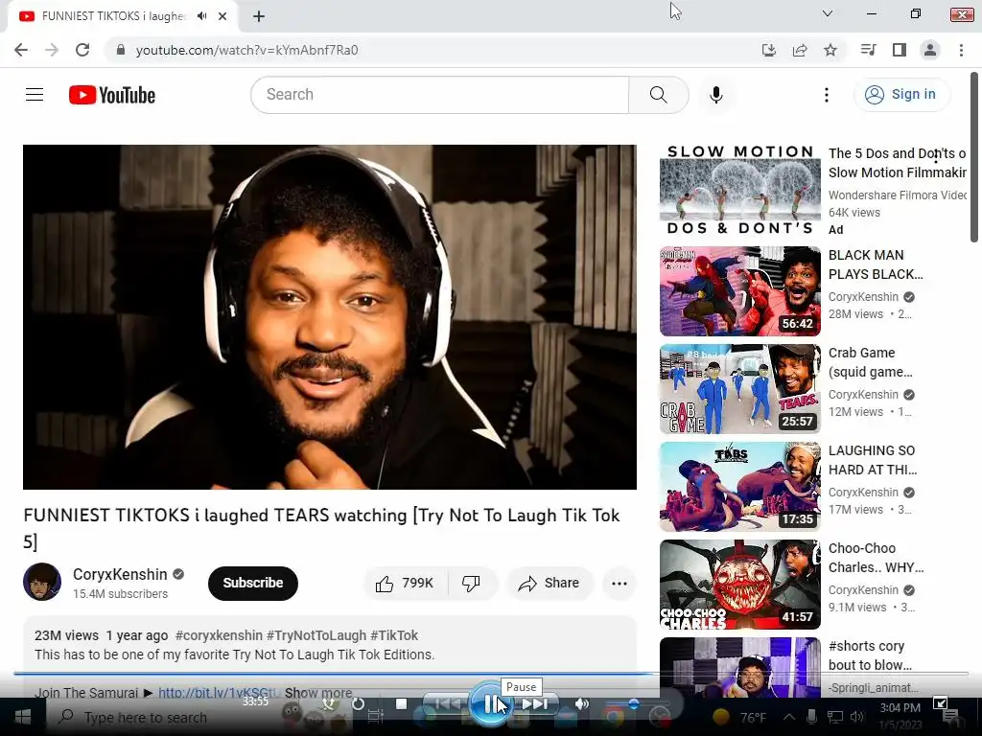
Task: Open media controls icon in Chrome toolbar
Action: coord(869,50)
